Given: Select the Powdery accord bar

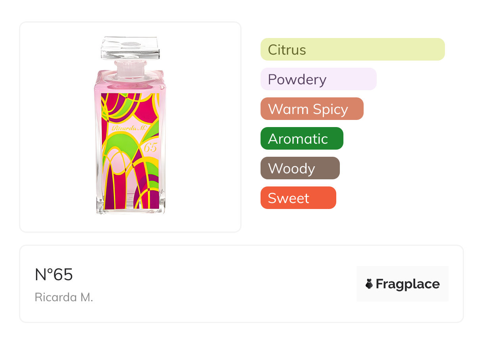Looking at the screenshot, I should pyautogui.click(x=318, y=79).
